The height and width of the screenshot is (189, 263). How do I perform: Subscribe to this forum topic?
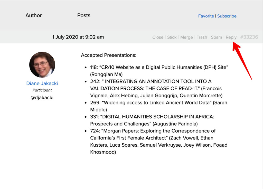click(x=227, y=16)
